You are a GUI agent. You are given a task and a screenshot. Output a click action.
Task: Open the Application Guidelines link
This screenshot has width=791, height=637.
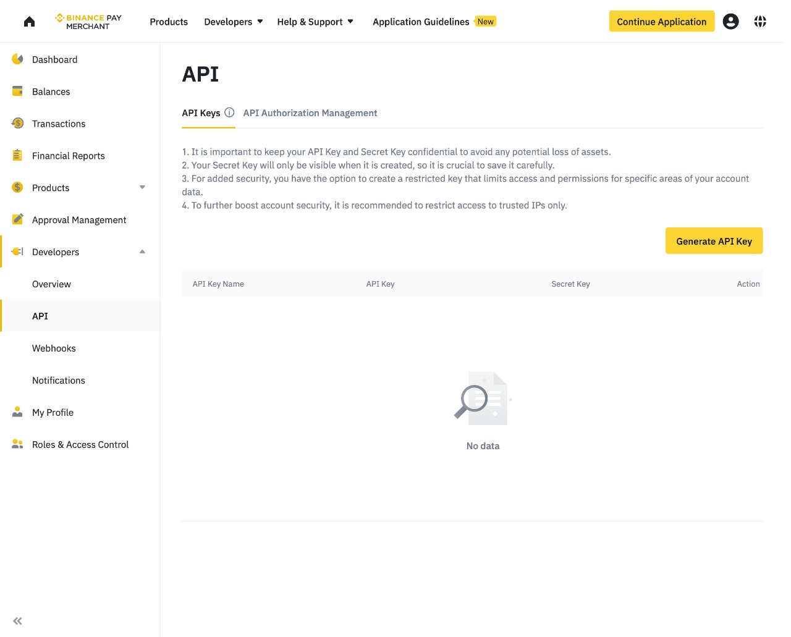coord(421,22)
